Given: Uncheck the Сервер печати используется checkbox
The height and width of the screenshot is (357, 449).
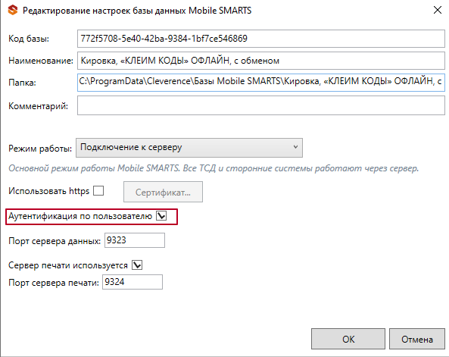Looking at the screenshot, I should (x=137, y=265).
